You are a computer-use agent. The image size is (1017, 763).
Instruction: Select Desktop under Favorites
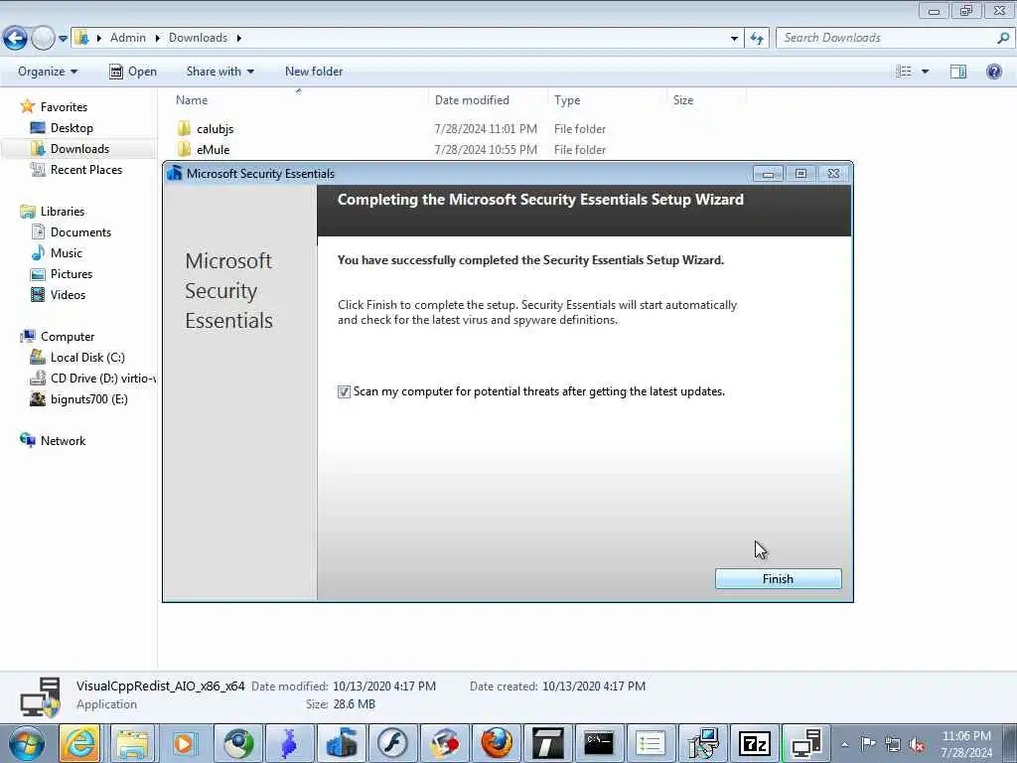72,128
